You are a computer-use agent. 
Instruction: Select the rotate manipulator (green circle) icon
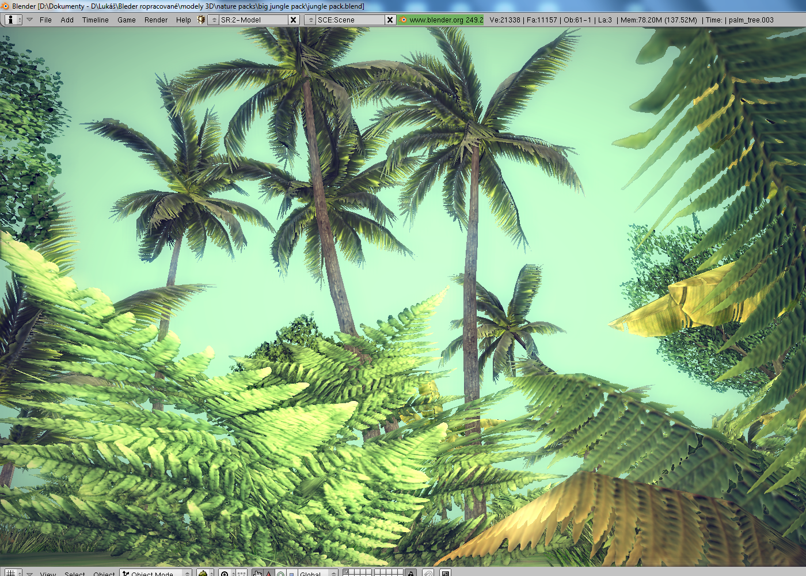pyautogui.click(x=280, y=573)
